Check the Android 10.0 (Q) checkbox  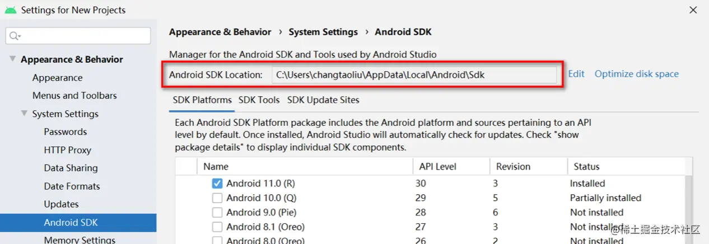tap(217, 198)
